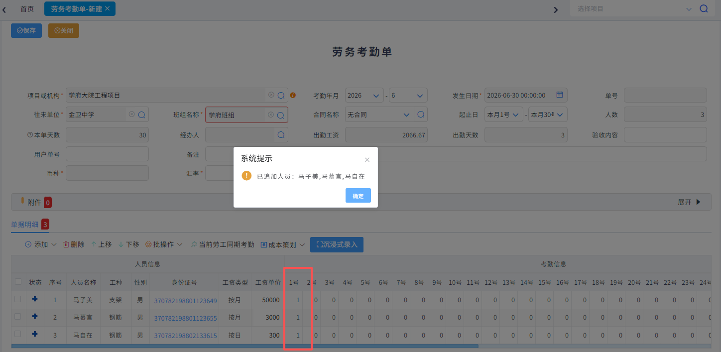Open the 合同名称 dropdown
This screenshot has height=352, width=721.
point(379,115)
